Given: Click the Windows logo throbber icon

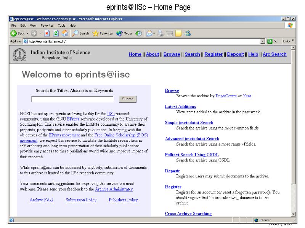Looking at the screenshot, I should pos(290,25).
